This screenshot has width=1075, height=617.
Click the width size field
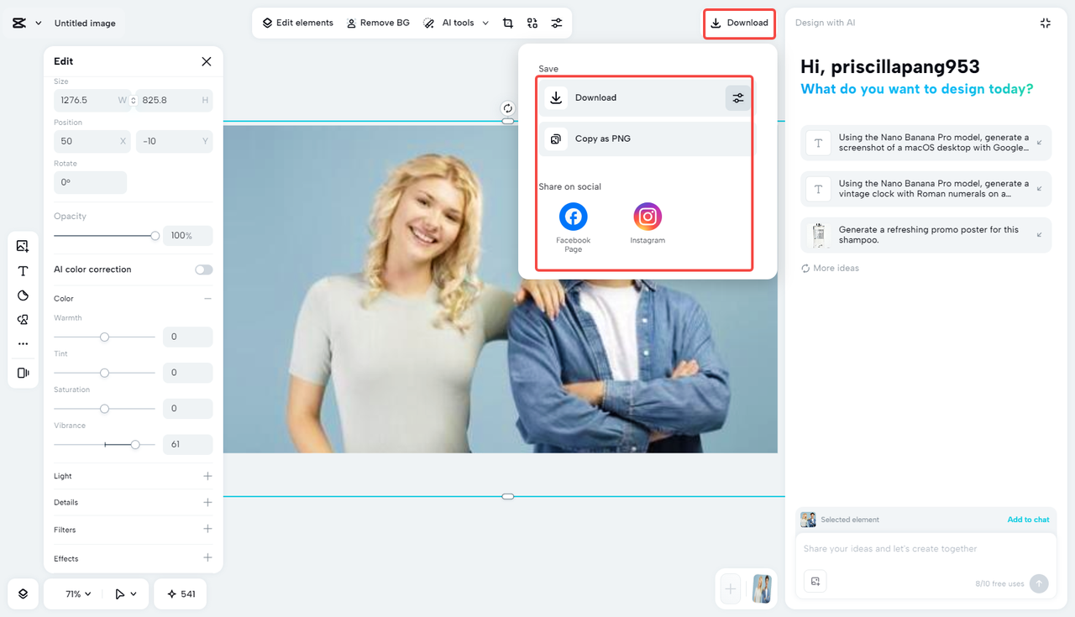click(x=92, y=100)
